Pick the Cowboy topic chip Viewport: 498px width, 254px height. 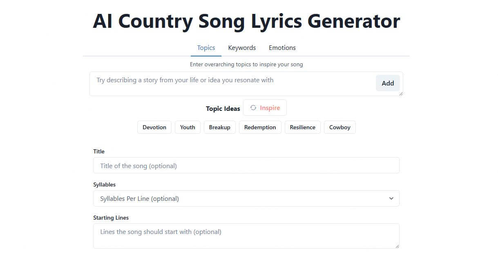(339, 127)
